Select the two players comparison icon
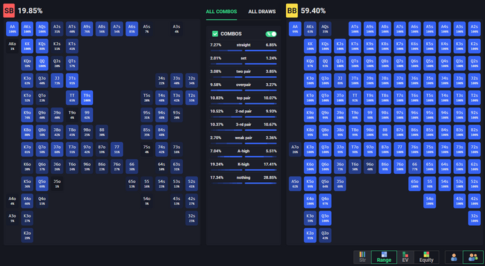The width and height of the screenshot is (485, 266). point(473,257)
